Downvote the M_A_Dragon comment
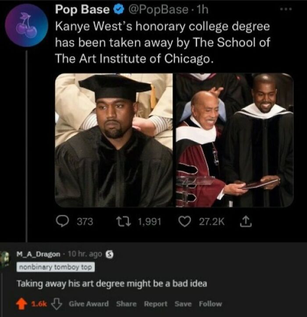This screenshot has width=307, height=317. 58,304
